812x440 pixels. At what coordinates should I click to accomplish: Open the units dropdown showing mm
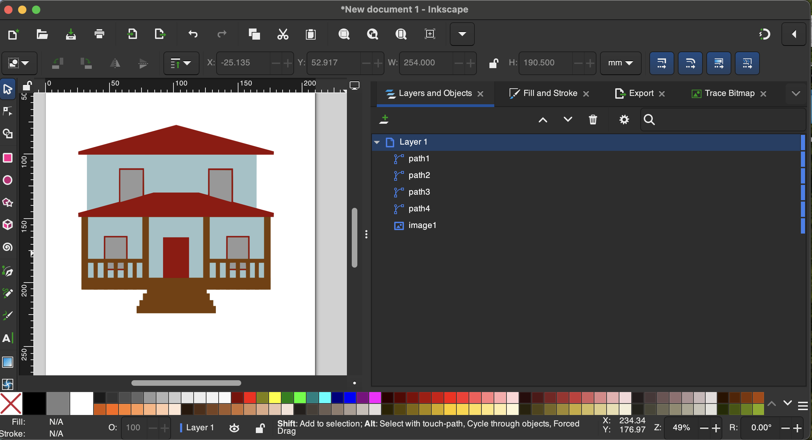(620, 63)
